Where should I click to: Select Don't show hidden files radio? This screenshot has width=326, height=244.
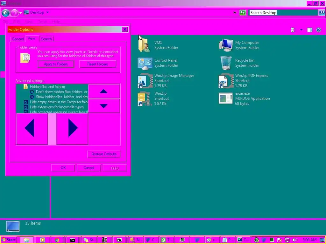tap(32, 92)
